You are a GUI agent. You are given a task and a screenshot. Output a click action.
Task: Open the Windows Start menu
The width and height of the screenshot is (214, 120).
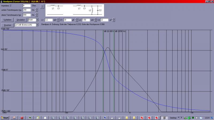tap(5, 118)
